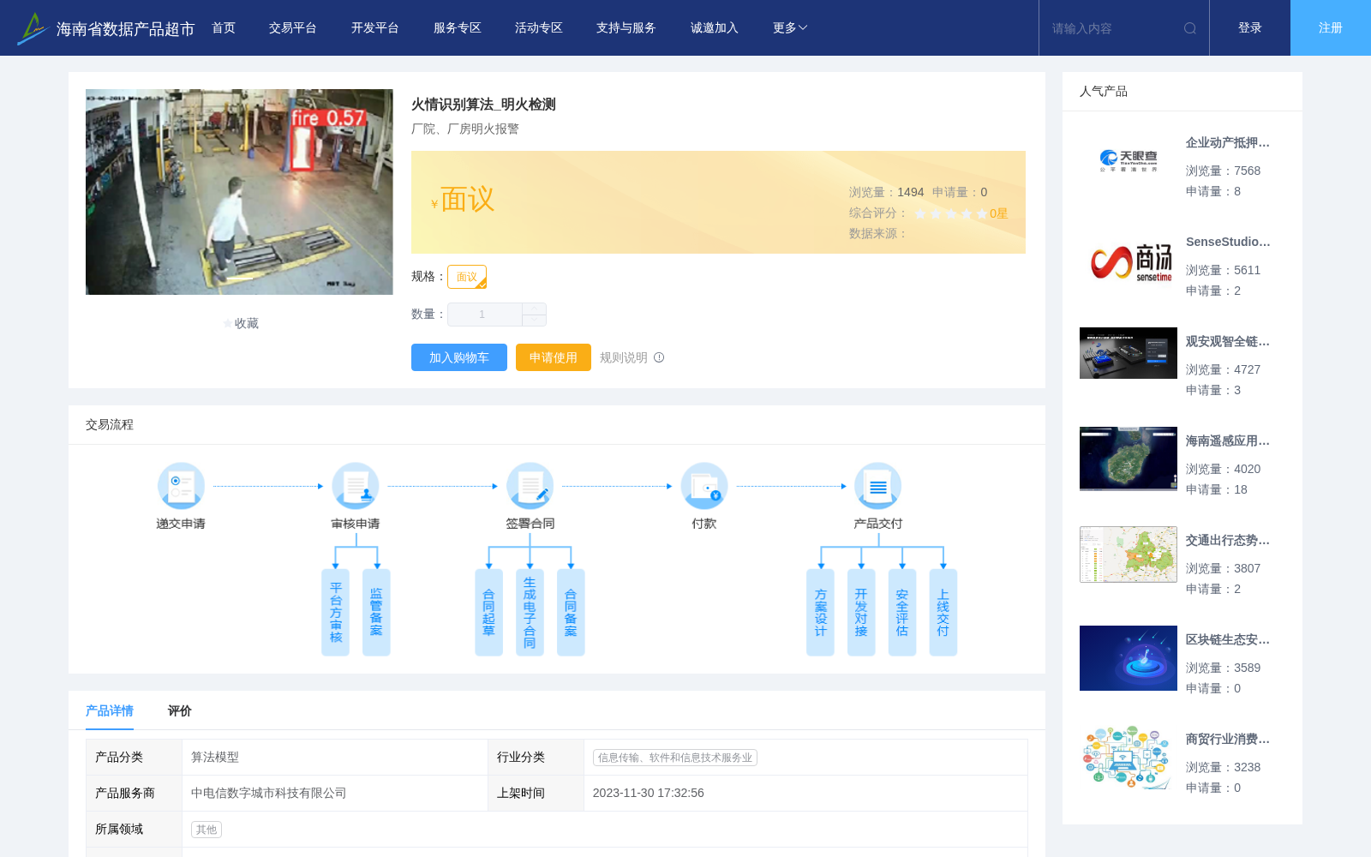1371x857 pixels.
Task: Open 海南遥感应用 product thumbnail
Action: point(1129,458)
